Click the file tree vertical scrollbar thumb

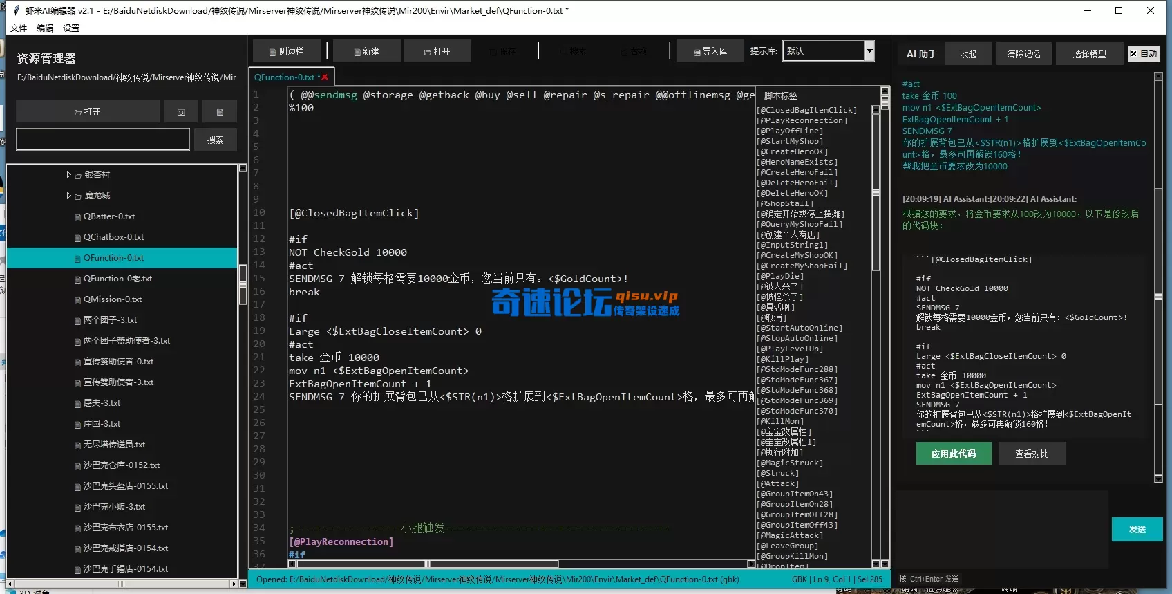[243, 284]
